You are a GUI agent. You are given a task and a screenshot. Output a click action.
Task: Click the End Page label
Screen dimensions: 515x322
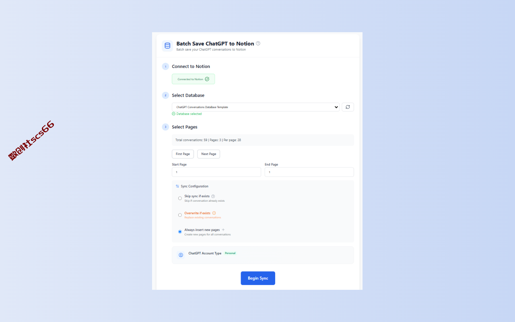(271, 164)
